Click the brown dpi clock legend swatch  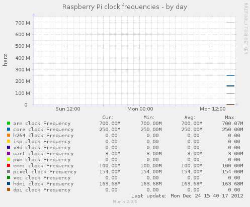click(x=9, y=189)
